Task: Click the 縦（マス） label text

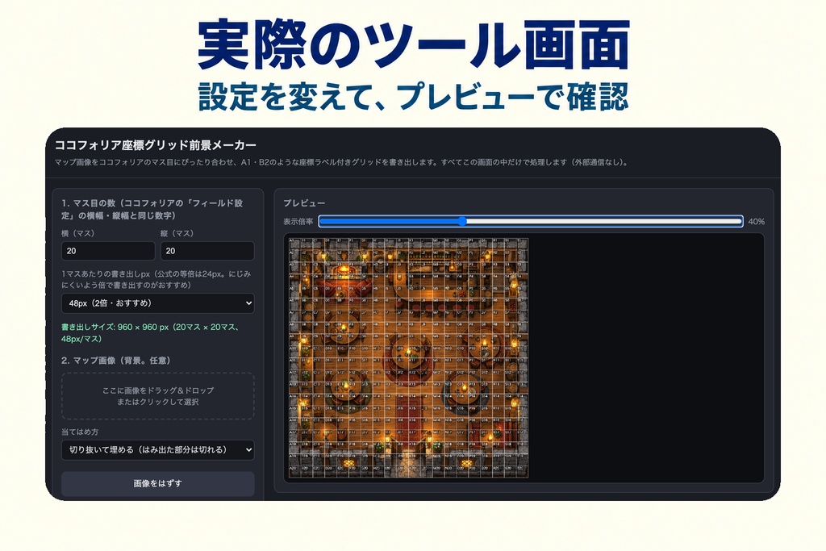Action: (x=177, y=233)
